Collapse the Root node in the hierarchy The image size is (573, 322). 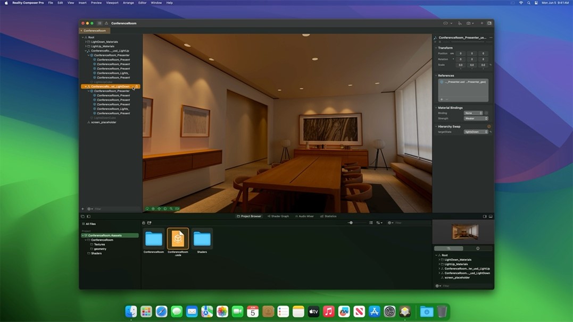click(x=82, y=37)
